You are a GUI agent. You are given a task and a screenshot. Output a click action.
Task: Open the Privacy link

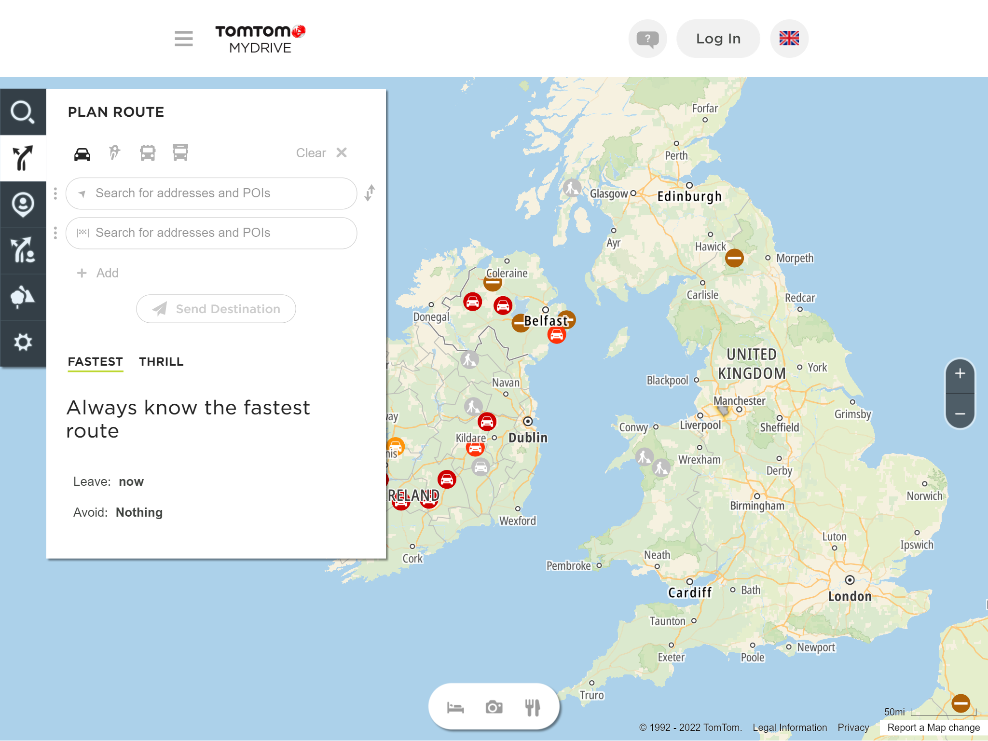pyautogui.click(x=853, y=727)
